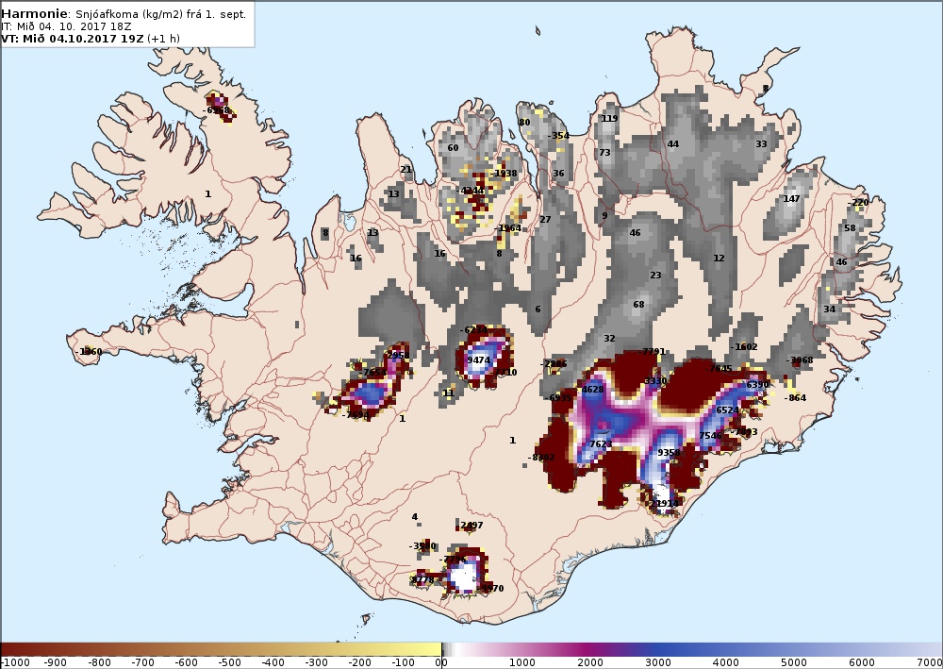Click the glacier value 7623
The width and height of the screenshot is (943, 669).
601,444
